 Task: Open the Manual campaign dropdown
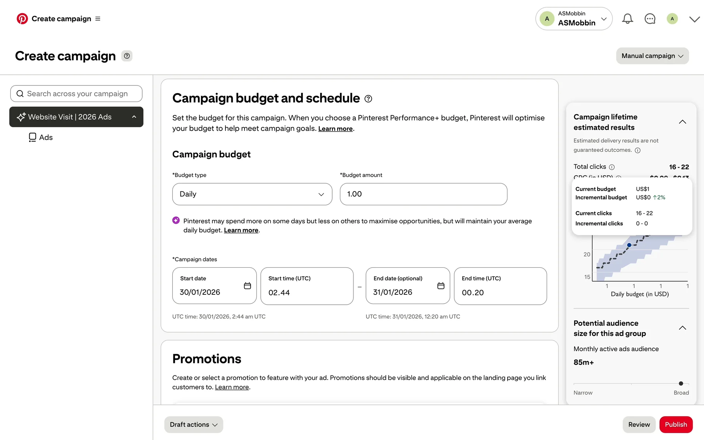pos(652,56)
